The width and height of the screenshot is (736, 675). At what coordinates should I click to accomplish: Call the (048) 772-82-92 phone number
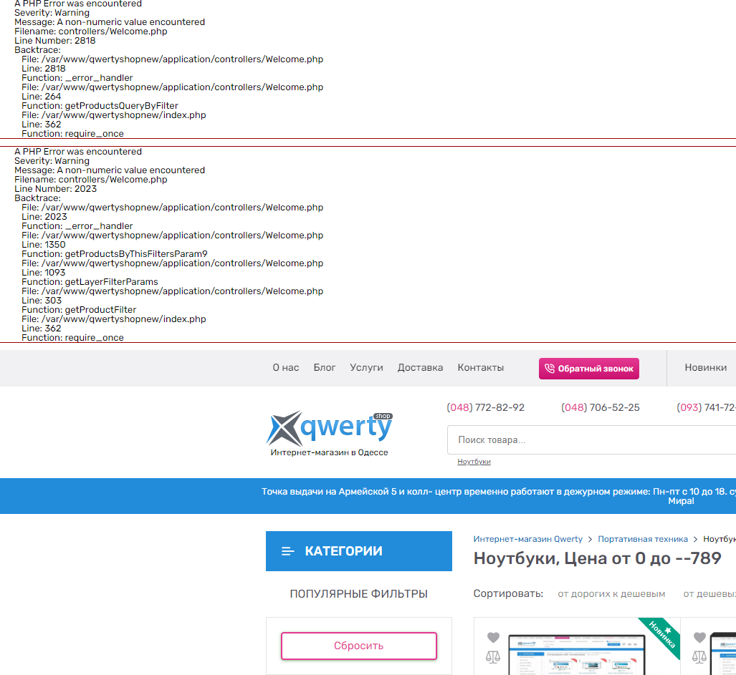pyautogui.click(x=486, y=408)
